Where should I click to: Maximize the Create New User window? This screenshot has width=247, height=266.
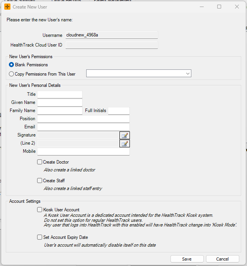coord(219,7)
